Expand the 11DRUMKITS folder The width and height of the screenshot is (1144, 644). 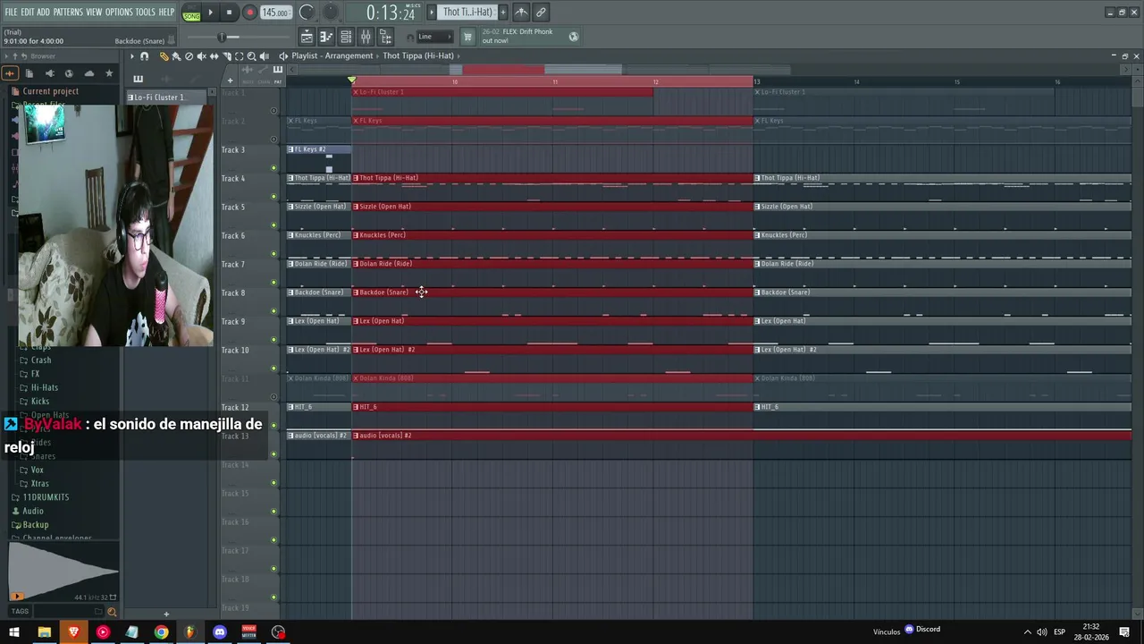point(46,497)
